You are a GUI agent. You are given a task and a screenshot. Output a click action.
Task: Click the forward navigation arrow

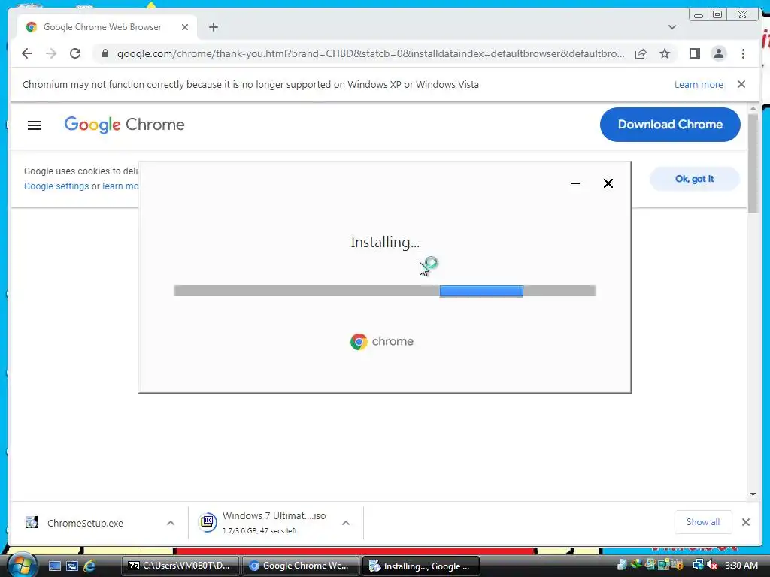[x=51, y=53]
